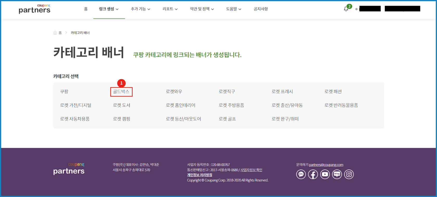Expand the 리포트 dropdown menu
The height and width of the screenshot is (197, 437).
point(170,9)
